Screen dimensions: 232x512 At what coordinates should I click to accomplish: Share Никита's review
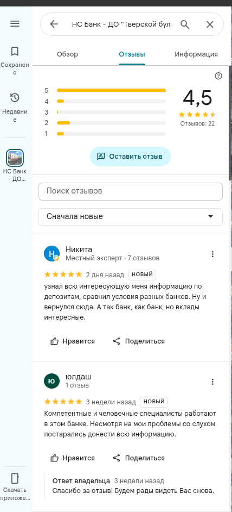[x=139, y=341]
